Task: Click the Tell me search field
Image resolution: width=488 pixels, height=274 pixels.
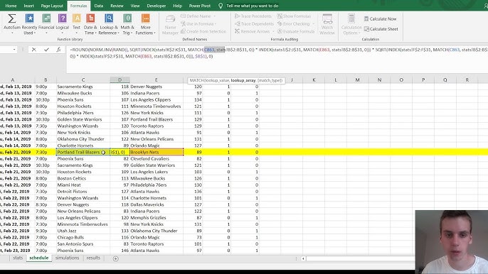Action: pyautogui.click(x=253, y=6)
